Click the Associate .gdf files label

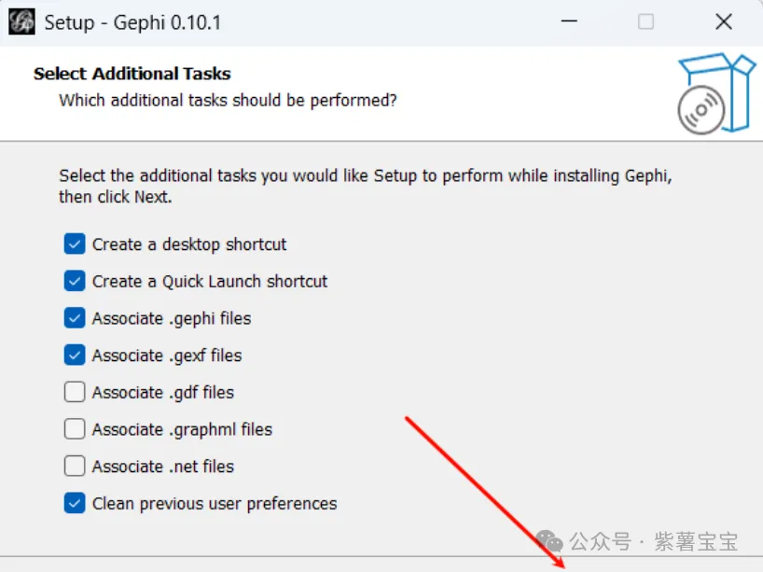[163, 392]
